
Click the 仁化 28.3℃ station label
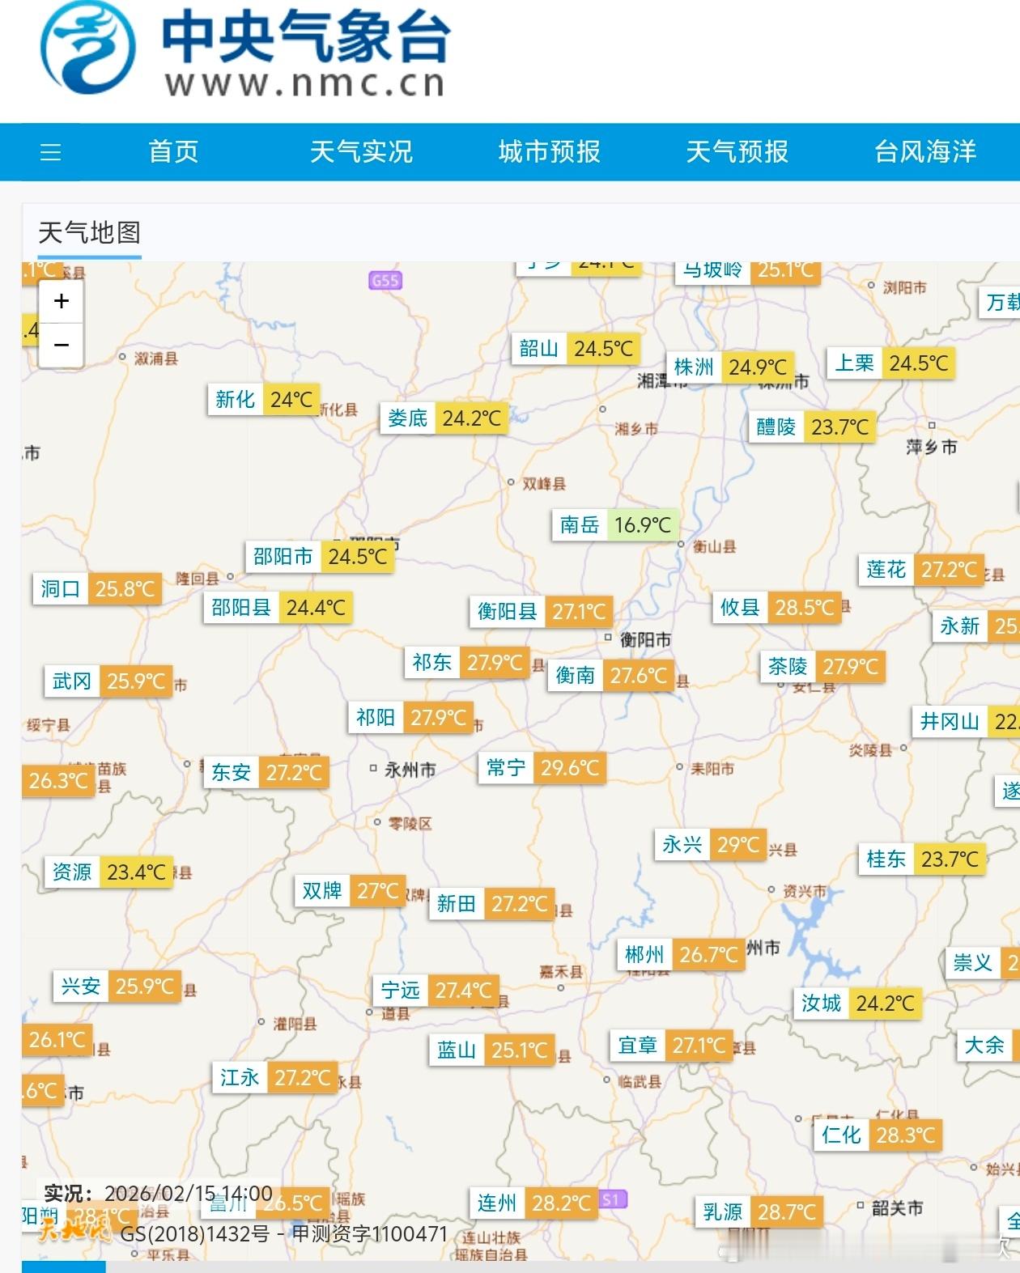(x=878, y=1135)
